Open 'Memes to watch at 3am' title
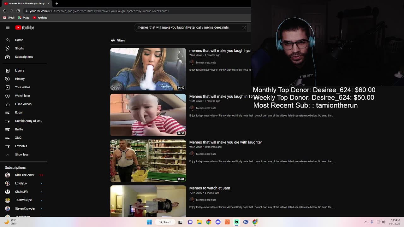Viewport: 404px width, 227px height. pyautogui.click(x=210, y=188)
